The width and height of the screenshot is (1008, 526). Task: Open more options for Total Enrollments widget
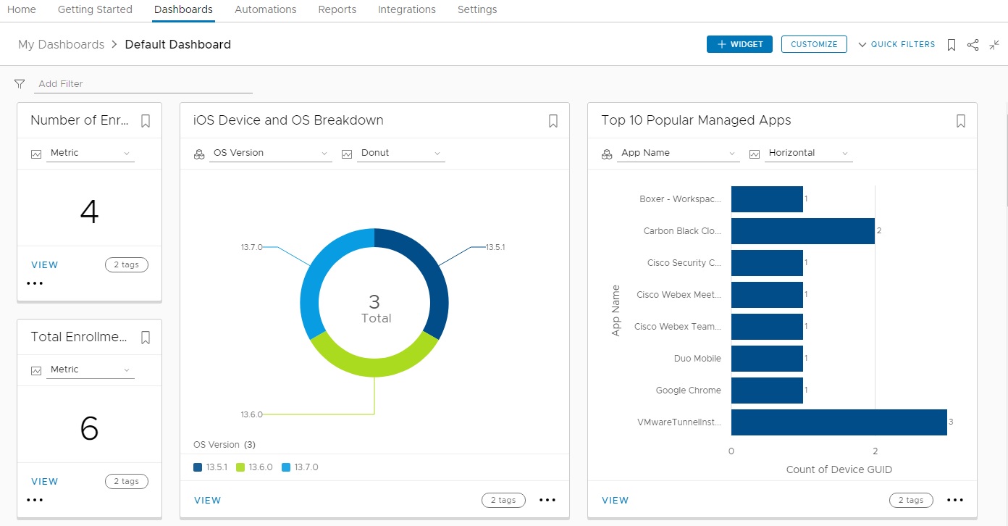(x=35, y=500)
